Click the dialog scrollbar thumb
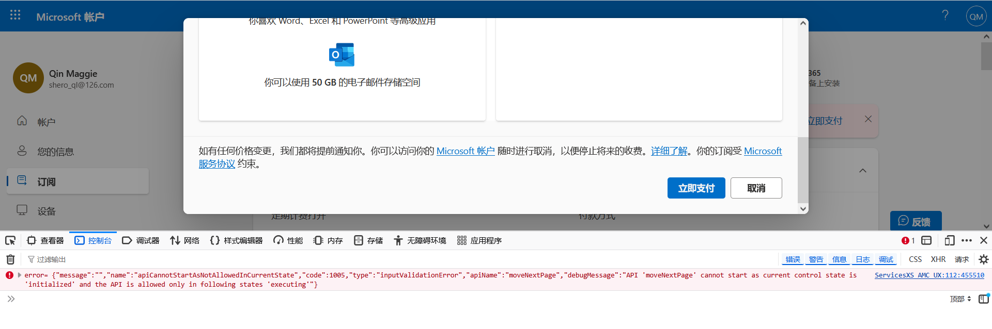 tap(803, 170)
